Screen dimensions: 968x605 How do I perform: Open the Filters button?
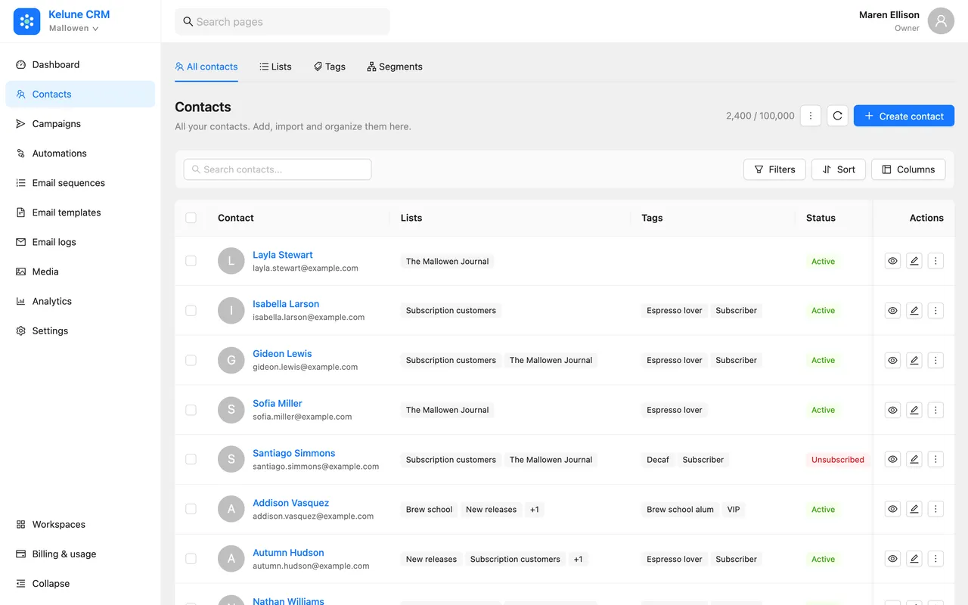775,169
